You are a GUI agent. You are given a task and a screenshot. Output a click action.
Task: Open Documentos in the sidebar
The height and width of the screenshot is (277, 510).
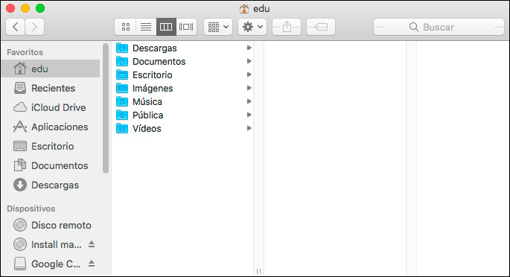(x=51, y=165)
